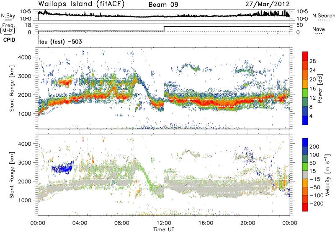335x232 pixels.
Task: Click the blue velocity patch near 02:00–03:00 UT
Action: 63,168
